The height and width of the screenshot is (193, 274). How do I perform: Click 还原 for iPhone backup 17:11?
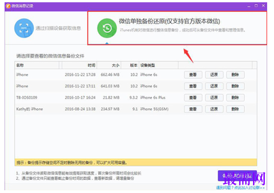[x=214, y=86]
